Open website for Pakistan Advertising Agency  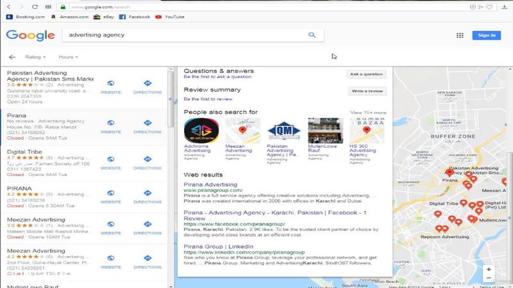click(110, 87)
